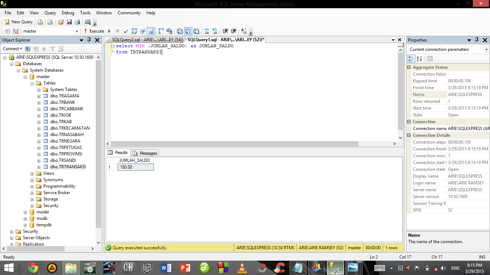This screenshot has height=275, width=490.
Task: Comment out the selected lines icon
Action: [x=207, y=31]
